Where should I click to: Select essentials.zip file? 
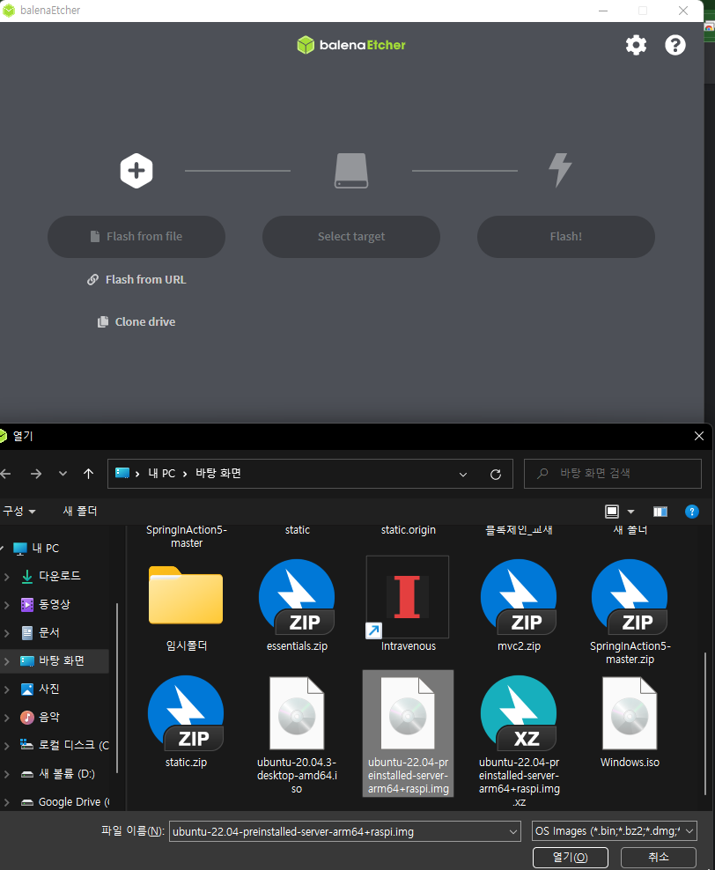(297, 606)
